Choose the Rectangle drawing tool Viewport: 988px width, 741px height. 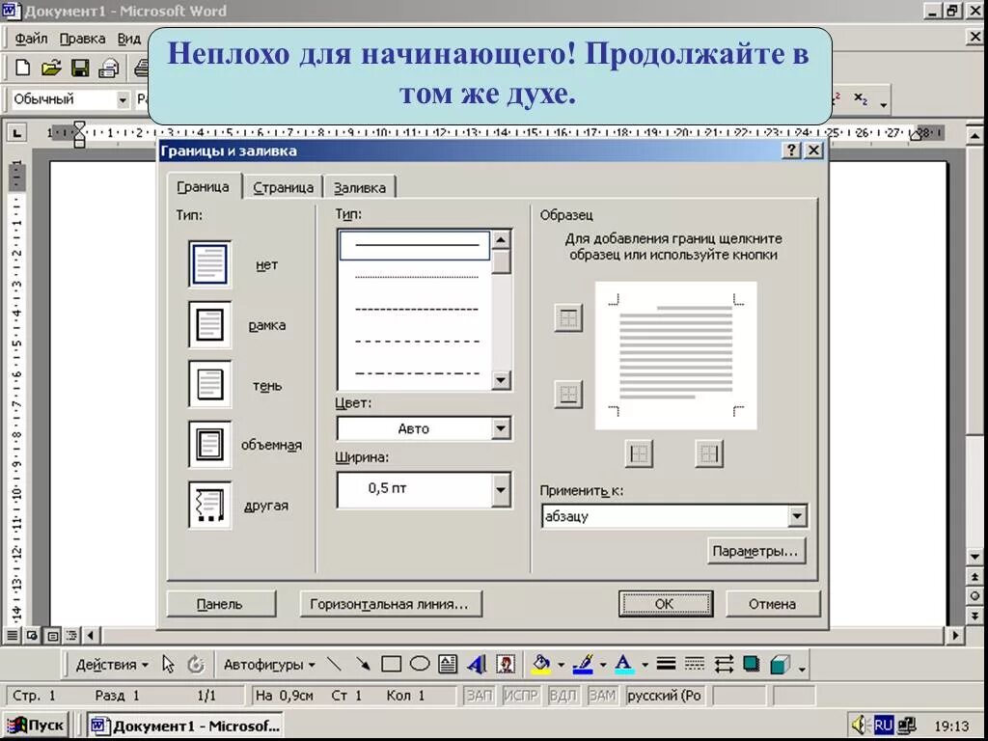pyautogui.click(x=392, y=664)
